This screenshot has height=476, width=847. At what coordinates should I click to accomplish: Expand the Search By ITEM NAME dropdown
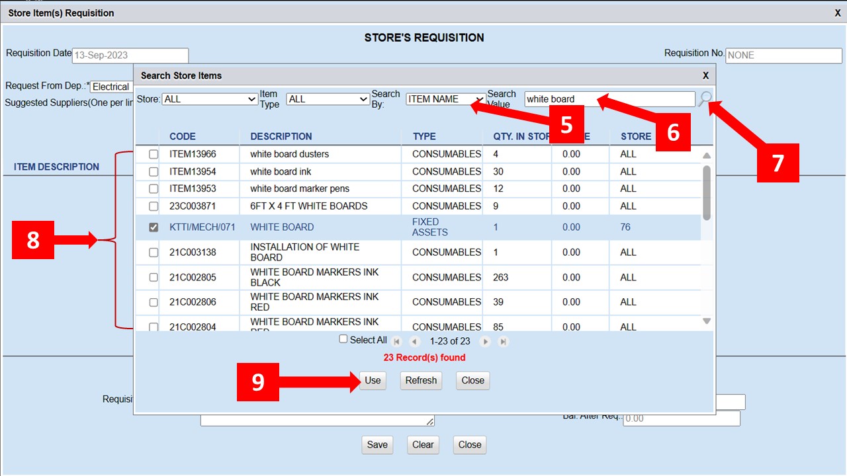[445, 99]
